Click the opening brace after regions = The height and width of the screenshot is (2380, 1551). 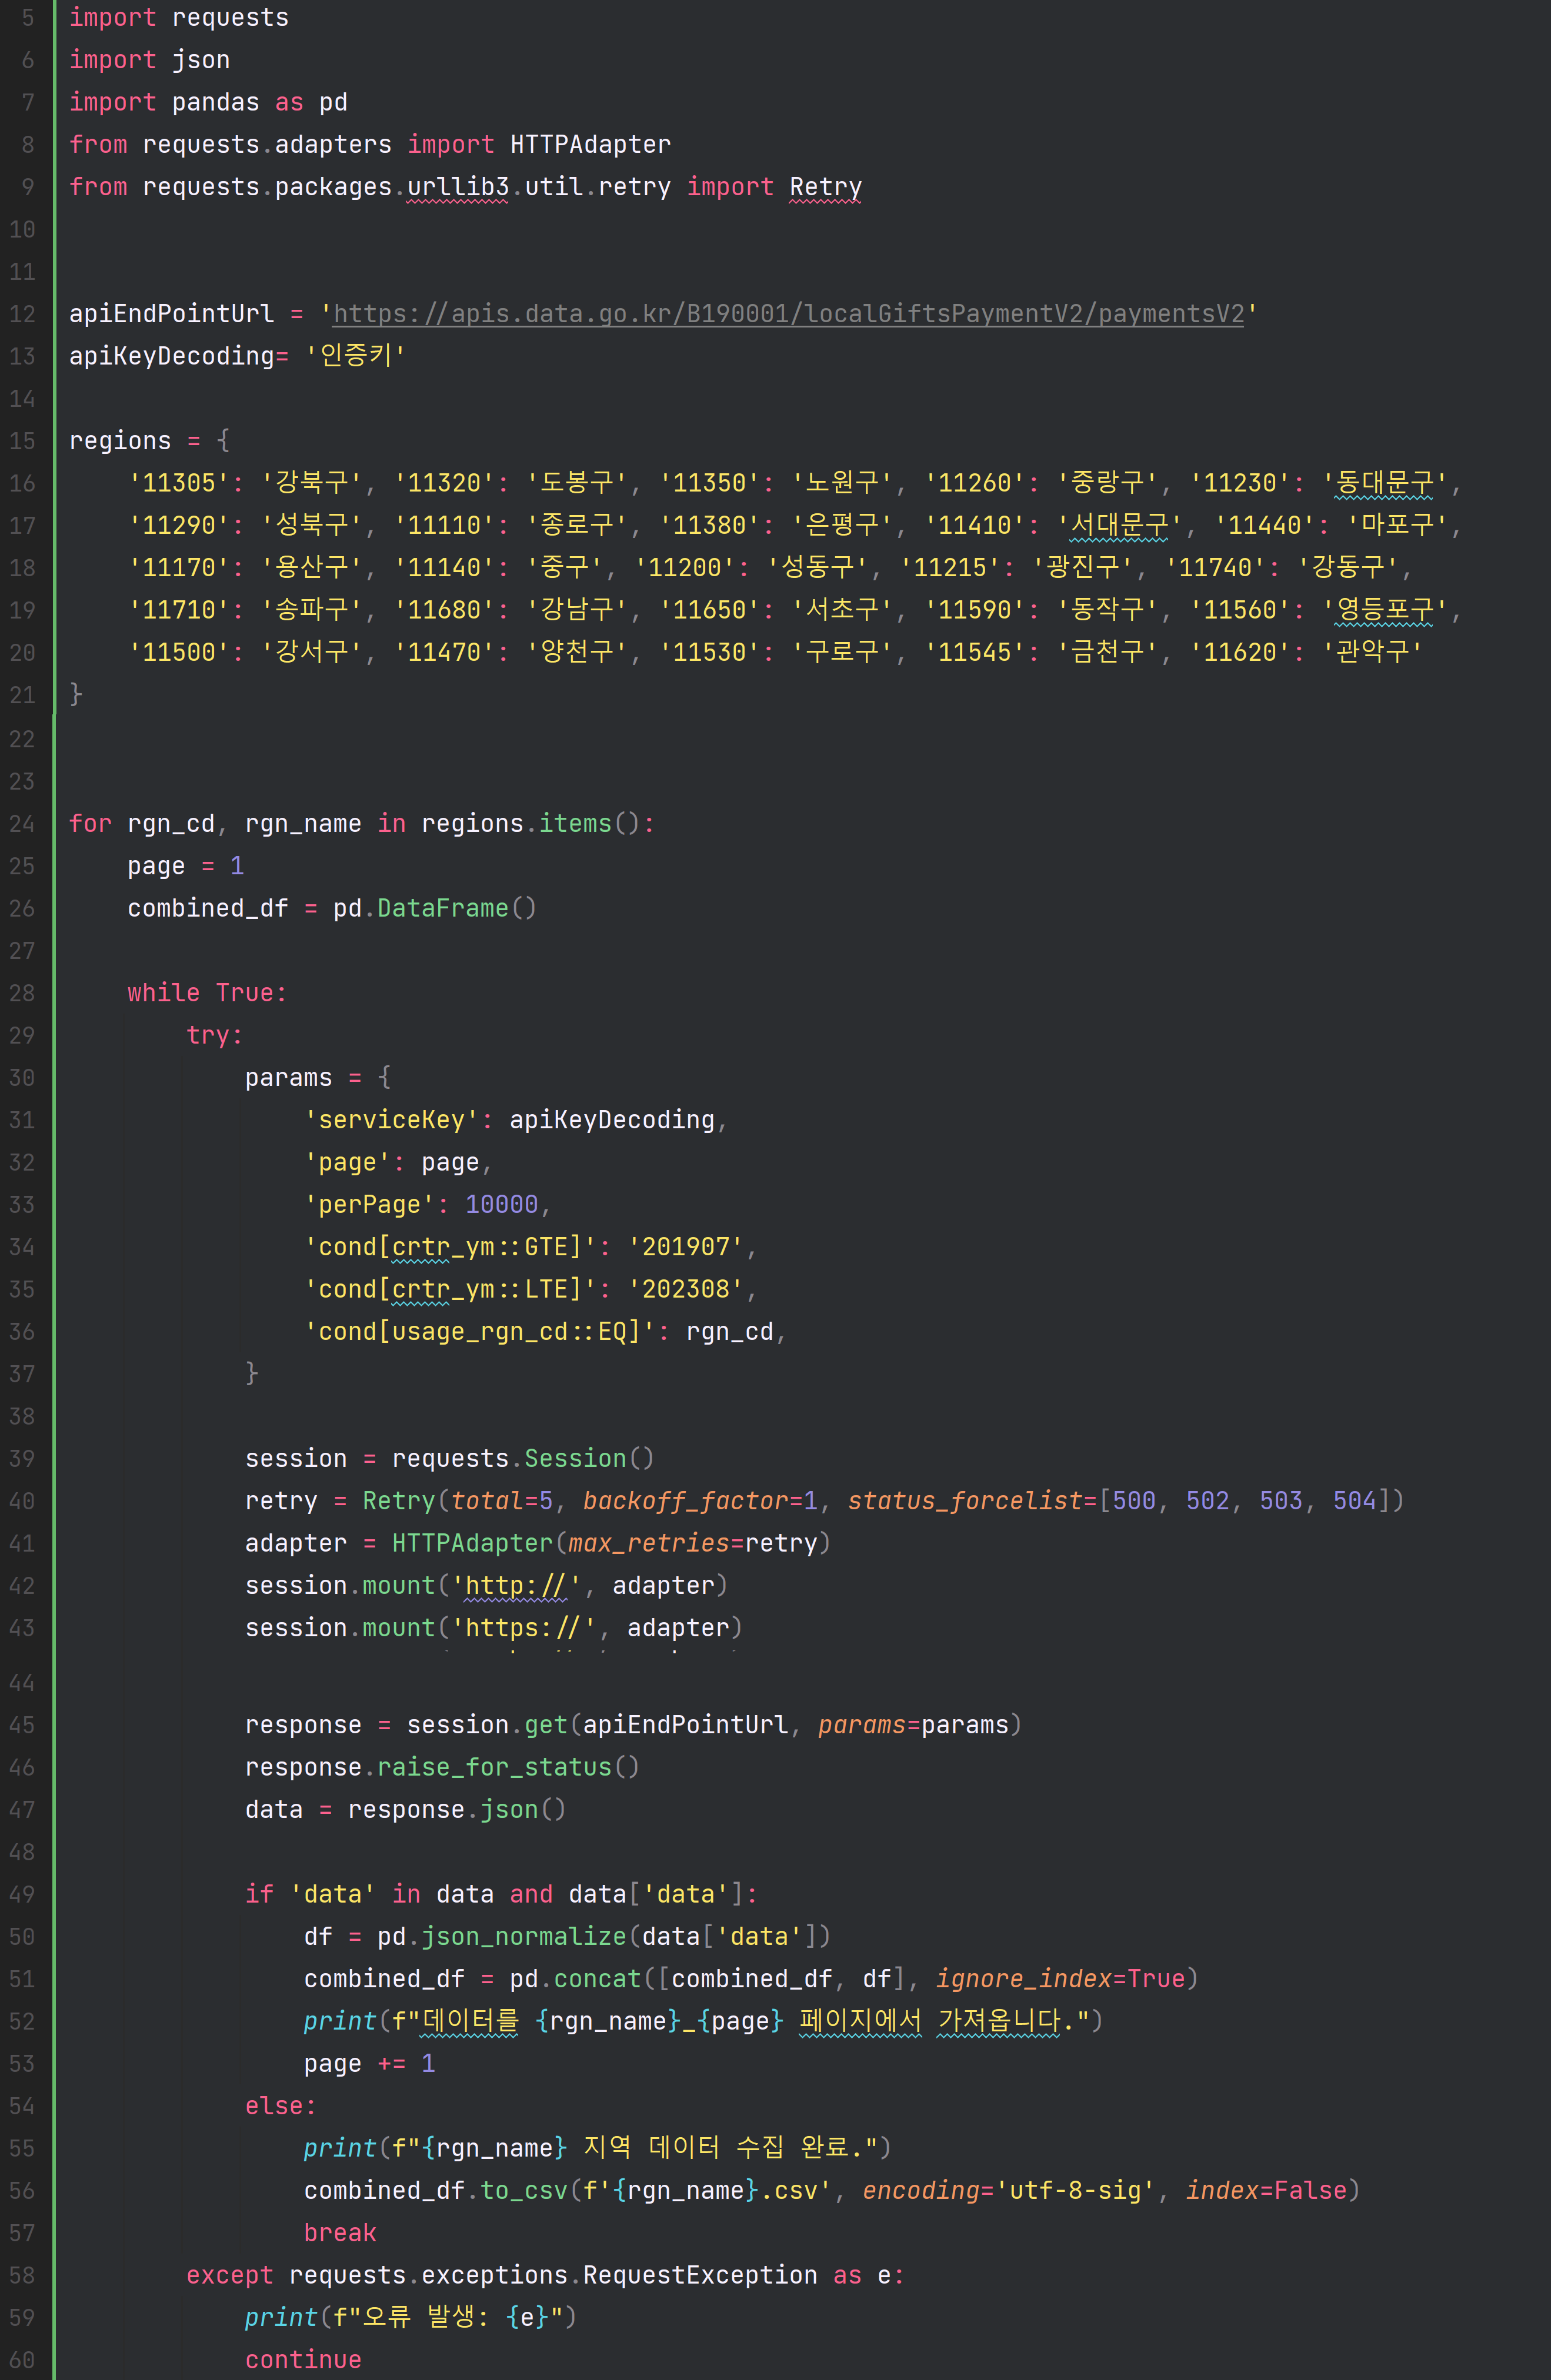point(223,440)
